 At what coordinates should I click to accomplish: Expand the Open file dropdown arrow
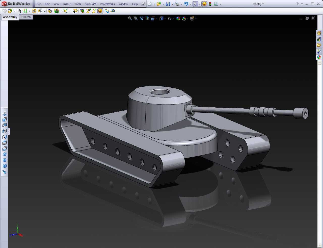(163, 4)
